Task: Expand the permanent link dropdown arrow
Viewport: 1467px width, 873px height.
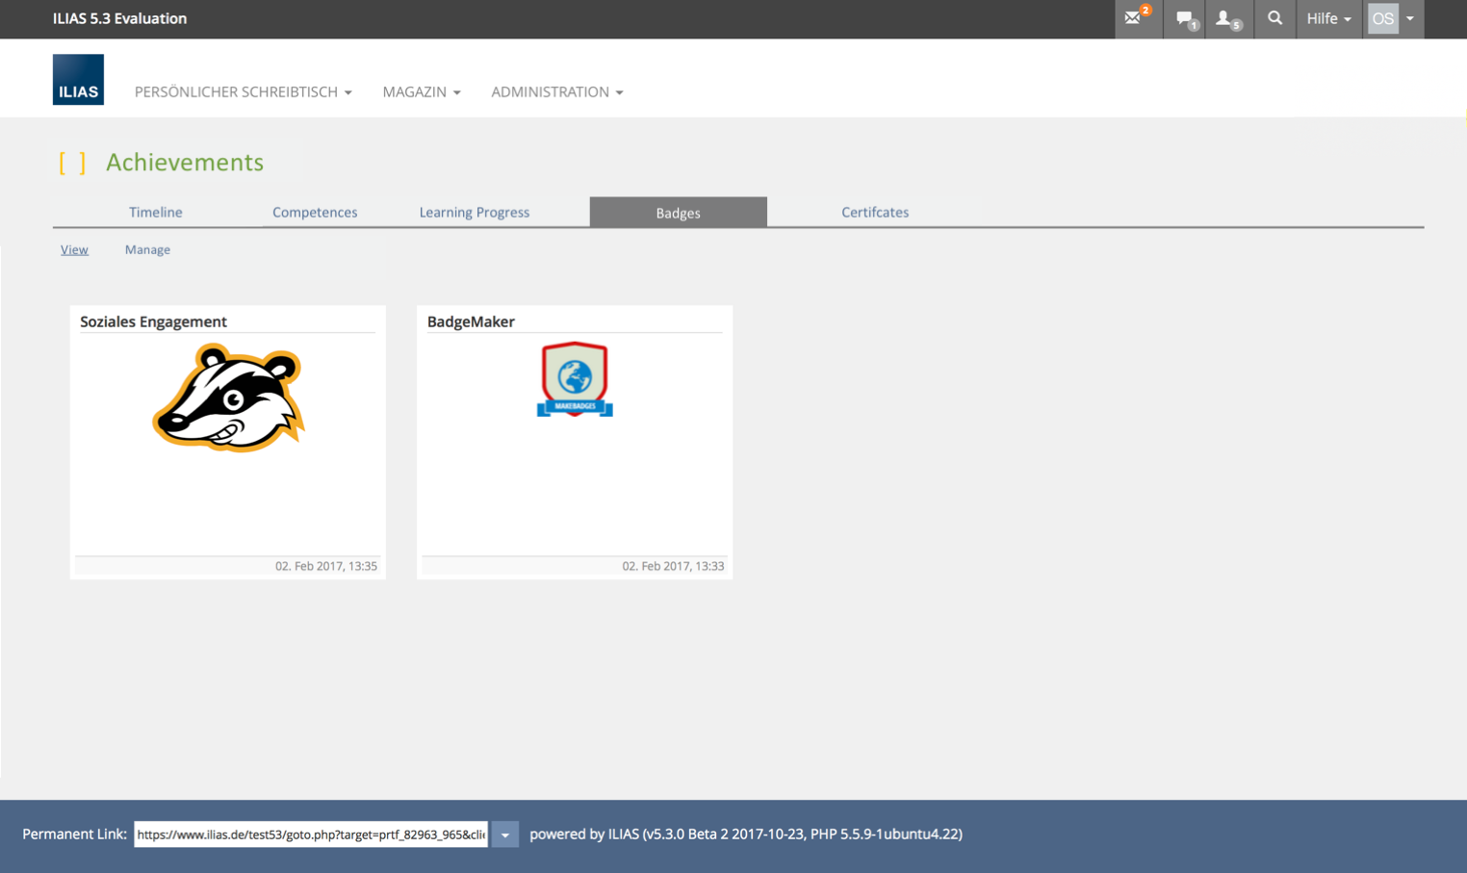Action: pyautogui.click(x=504, y=834)
